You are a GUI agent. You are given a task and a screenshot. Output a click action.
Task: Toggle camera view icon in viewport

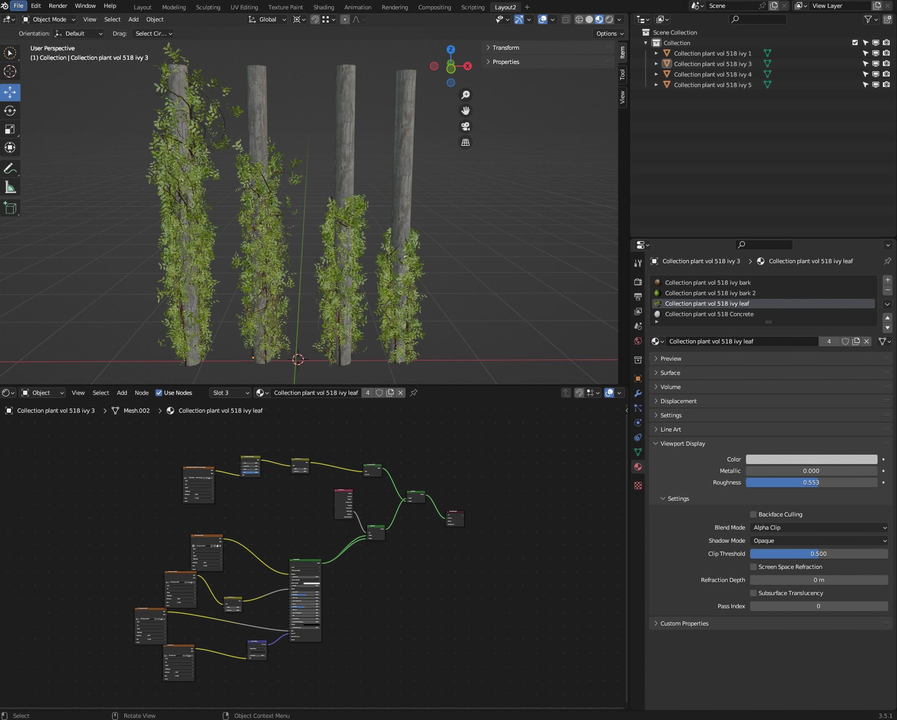[466, 126]
